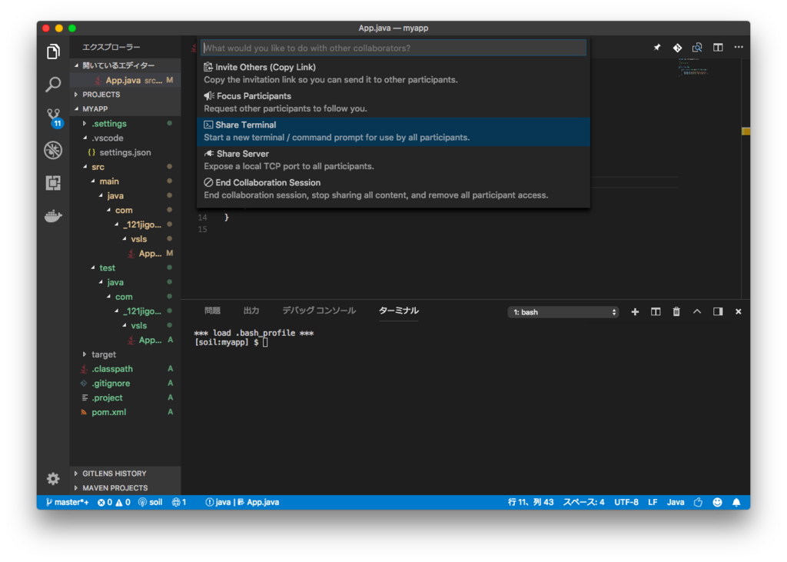Collapse the test folder
The image size is (787, 562).
point(125,268)
